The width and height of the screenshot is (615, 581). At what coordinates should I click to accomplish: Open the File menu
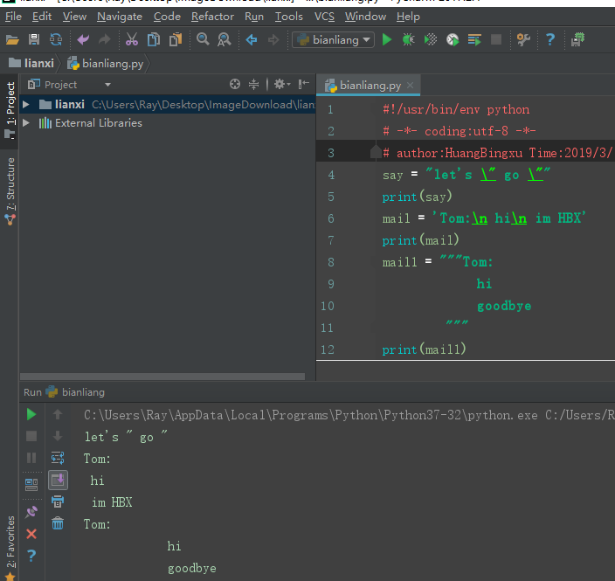[x=13, y=17]
